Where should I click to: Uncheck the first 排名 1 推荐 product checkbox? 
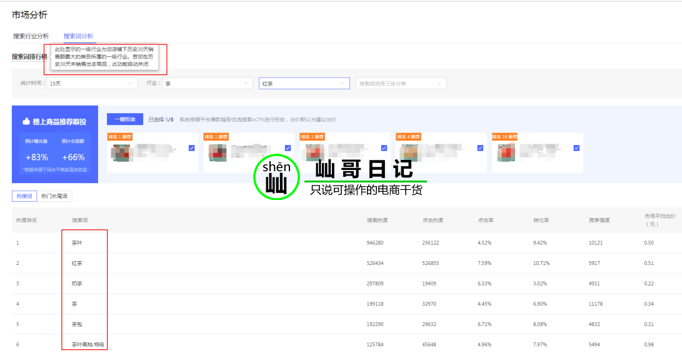tap(192, 148)
